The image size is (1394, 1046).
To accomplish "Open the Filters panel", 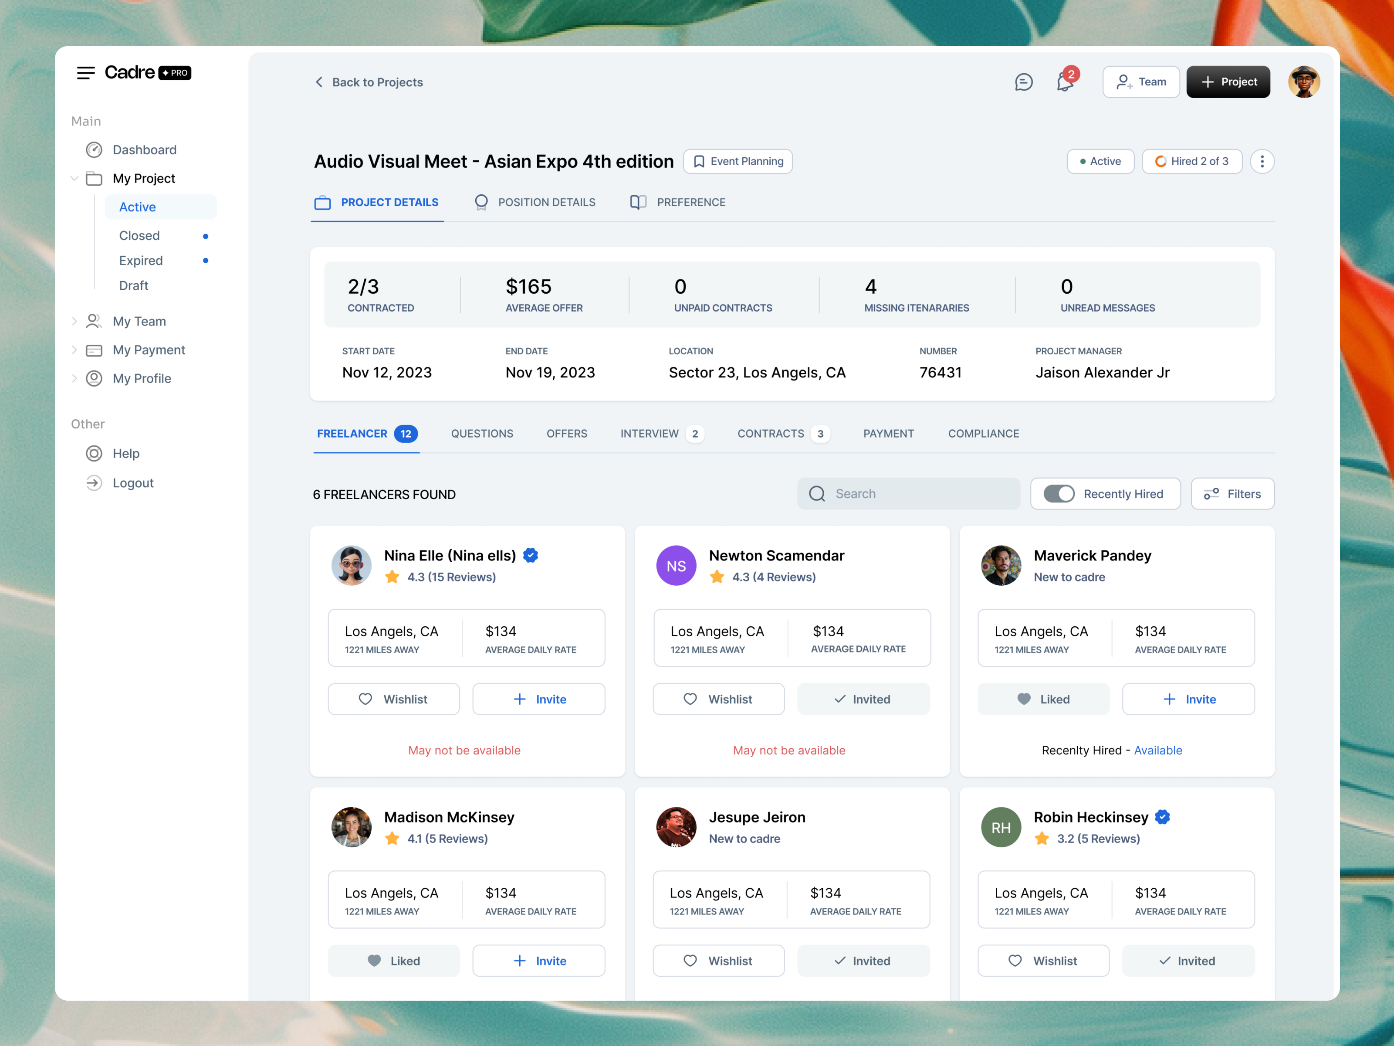I will [1233, 494].
